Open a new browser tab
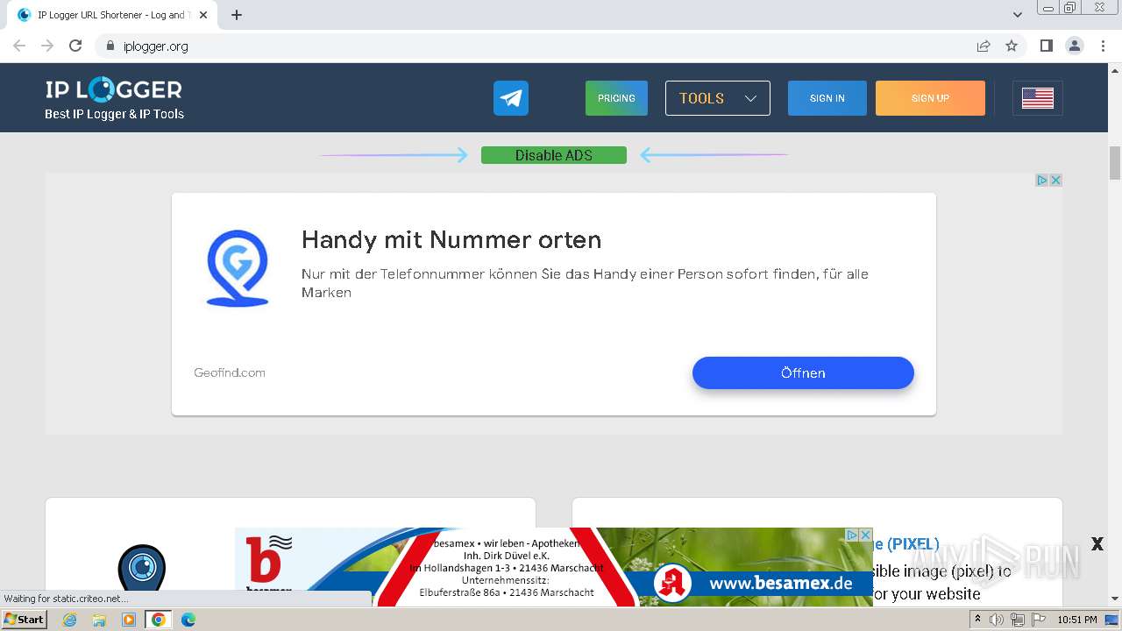1122x631 pixels. [237, 15]
